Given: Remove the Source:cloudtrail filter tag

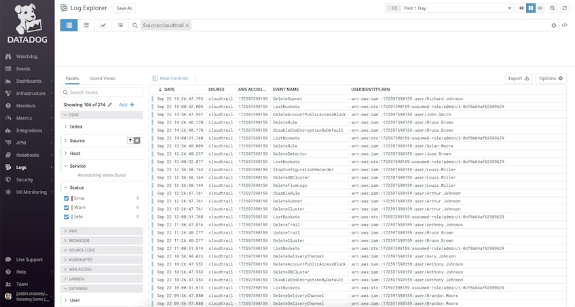Looking at the screenshot, I should point(187,25).
